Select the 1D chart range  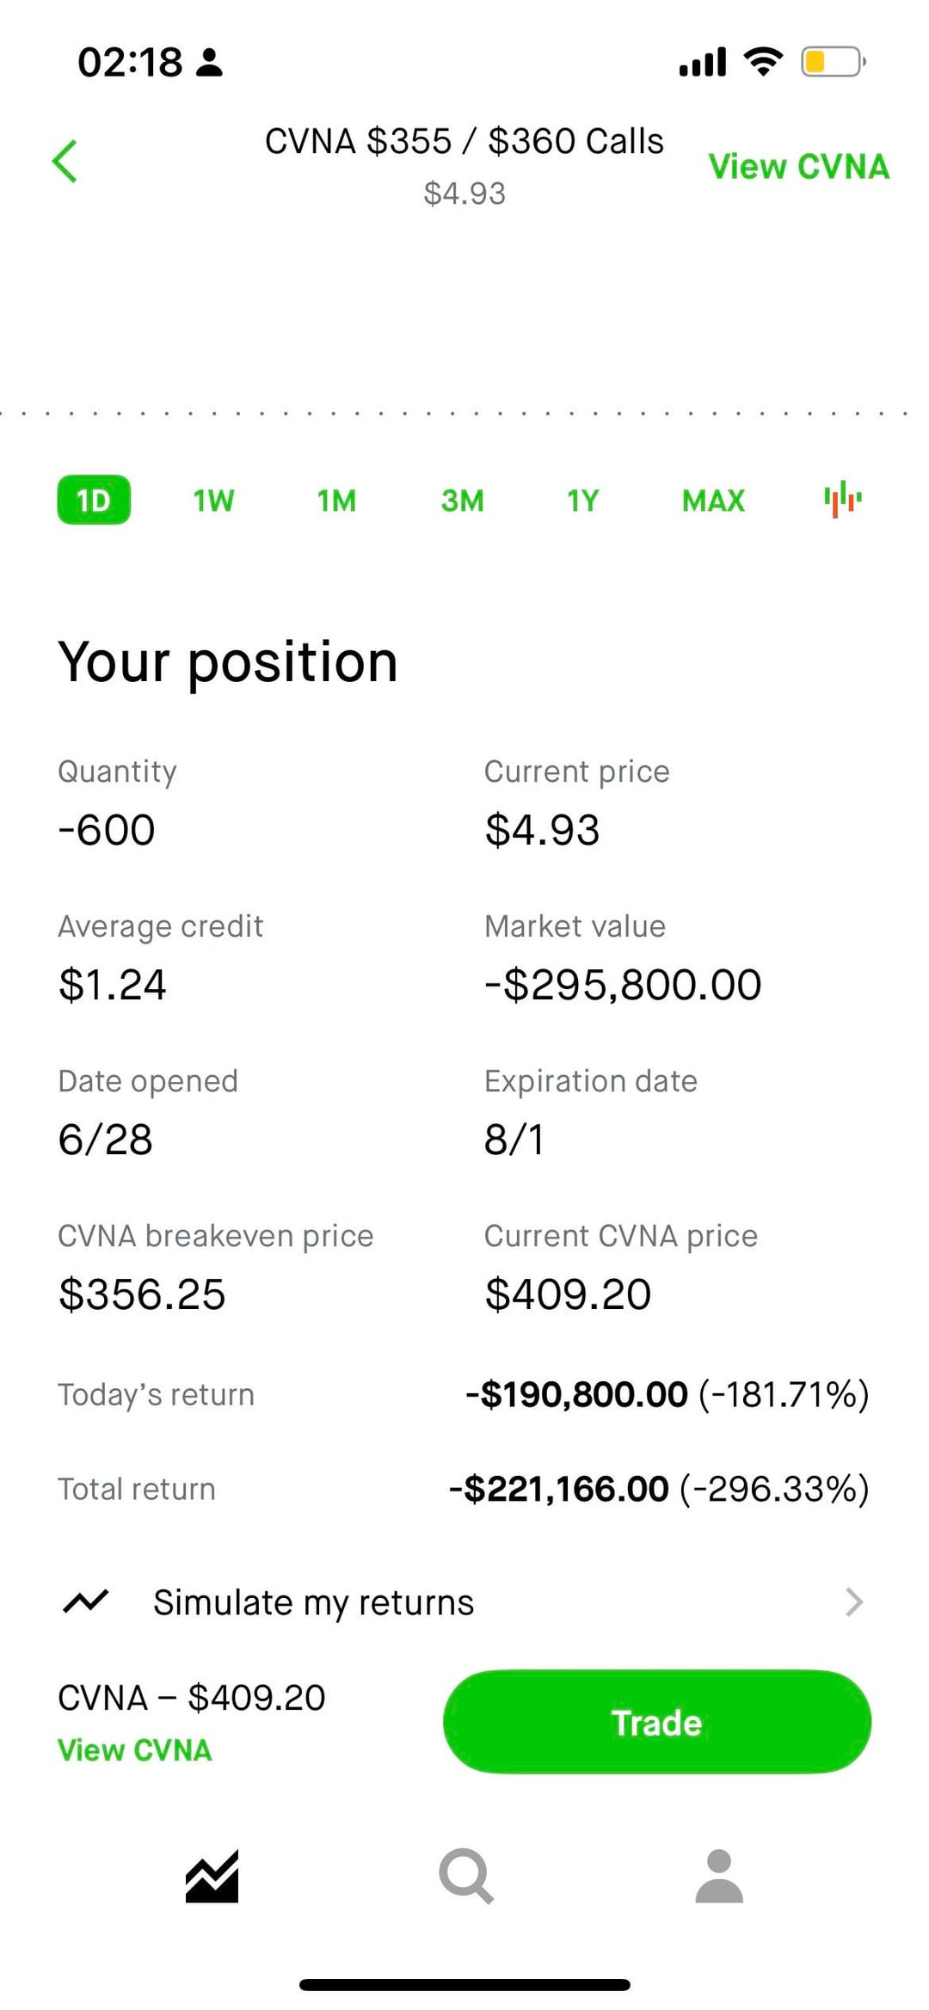(x=94, y=500)
